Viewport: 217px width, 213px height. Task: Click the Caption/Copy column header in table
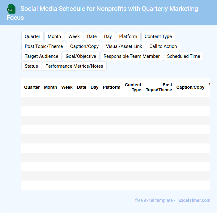pyautogui.click(x=190, y=87)
